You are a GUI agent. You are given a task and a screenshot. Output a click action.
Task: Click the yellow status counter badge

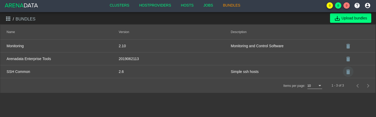pos(330,6)
